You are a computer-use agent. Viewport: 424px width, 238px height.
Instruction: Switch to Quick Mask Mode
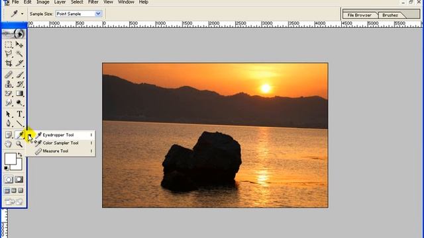click(x=19, y=179)
